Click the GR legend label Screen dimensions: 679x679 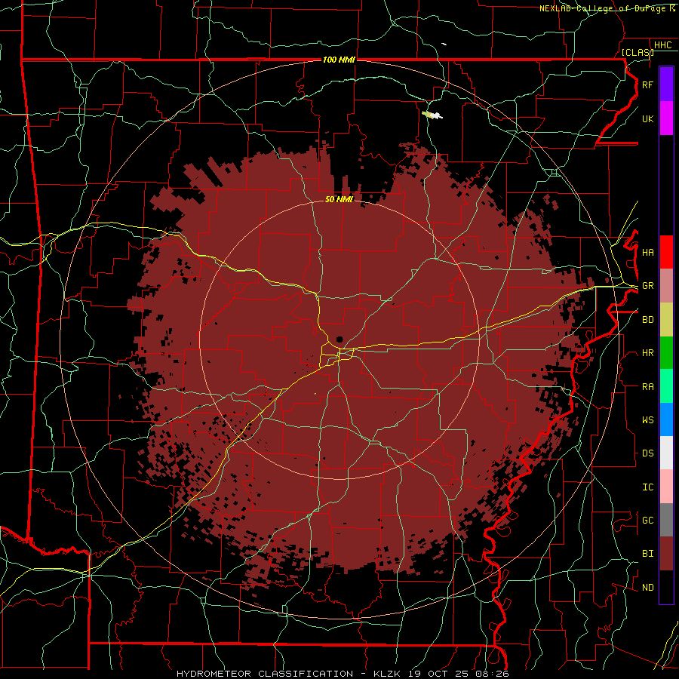click(647, 286)
